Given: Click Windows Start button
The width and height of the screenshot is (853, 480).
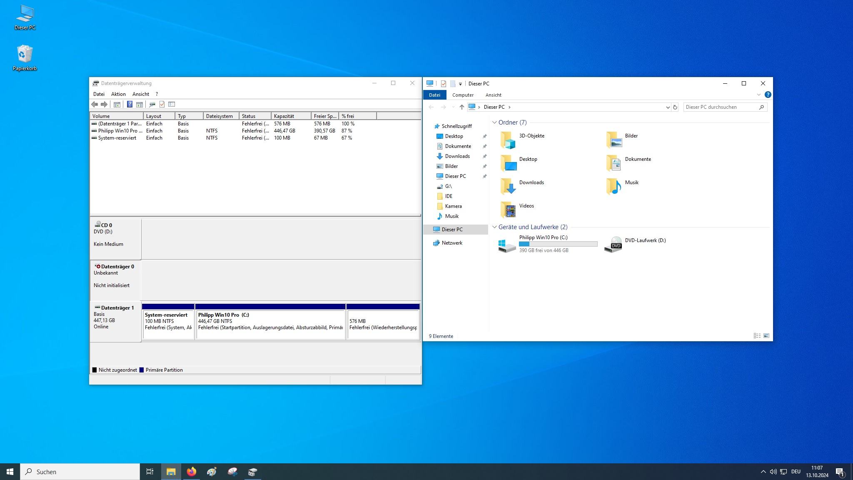Looking at the screenshot, I should (x=10, y=472).
